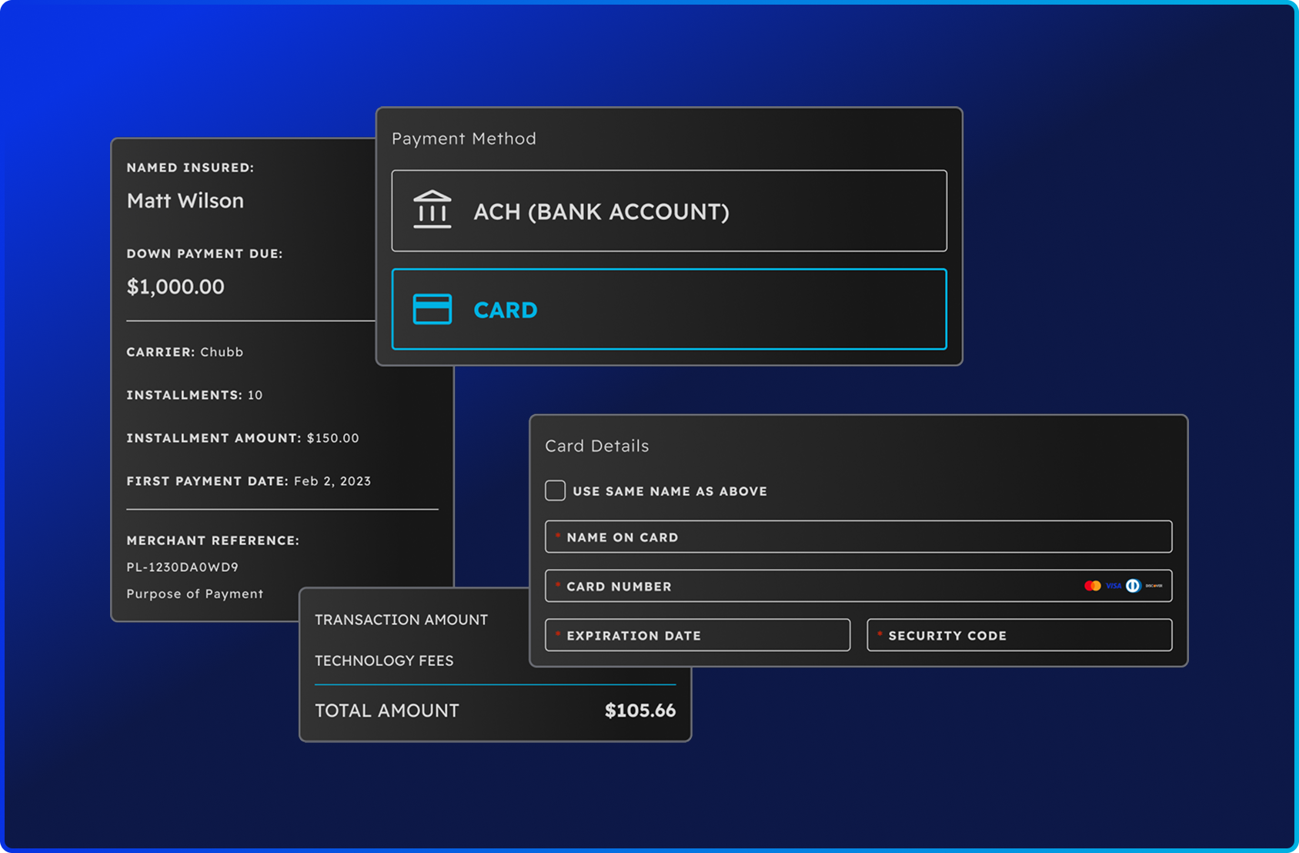Click Purpose of Payment text
1299x853 pixels.
point(195,594)
